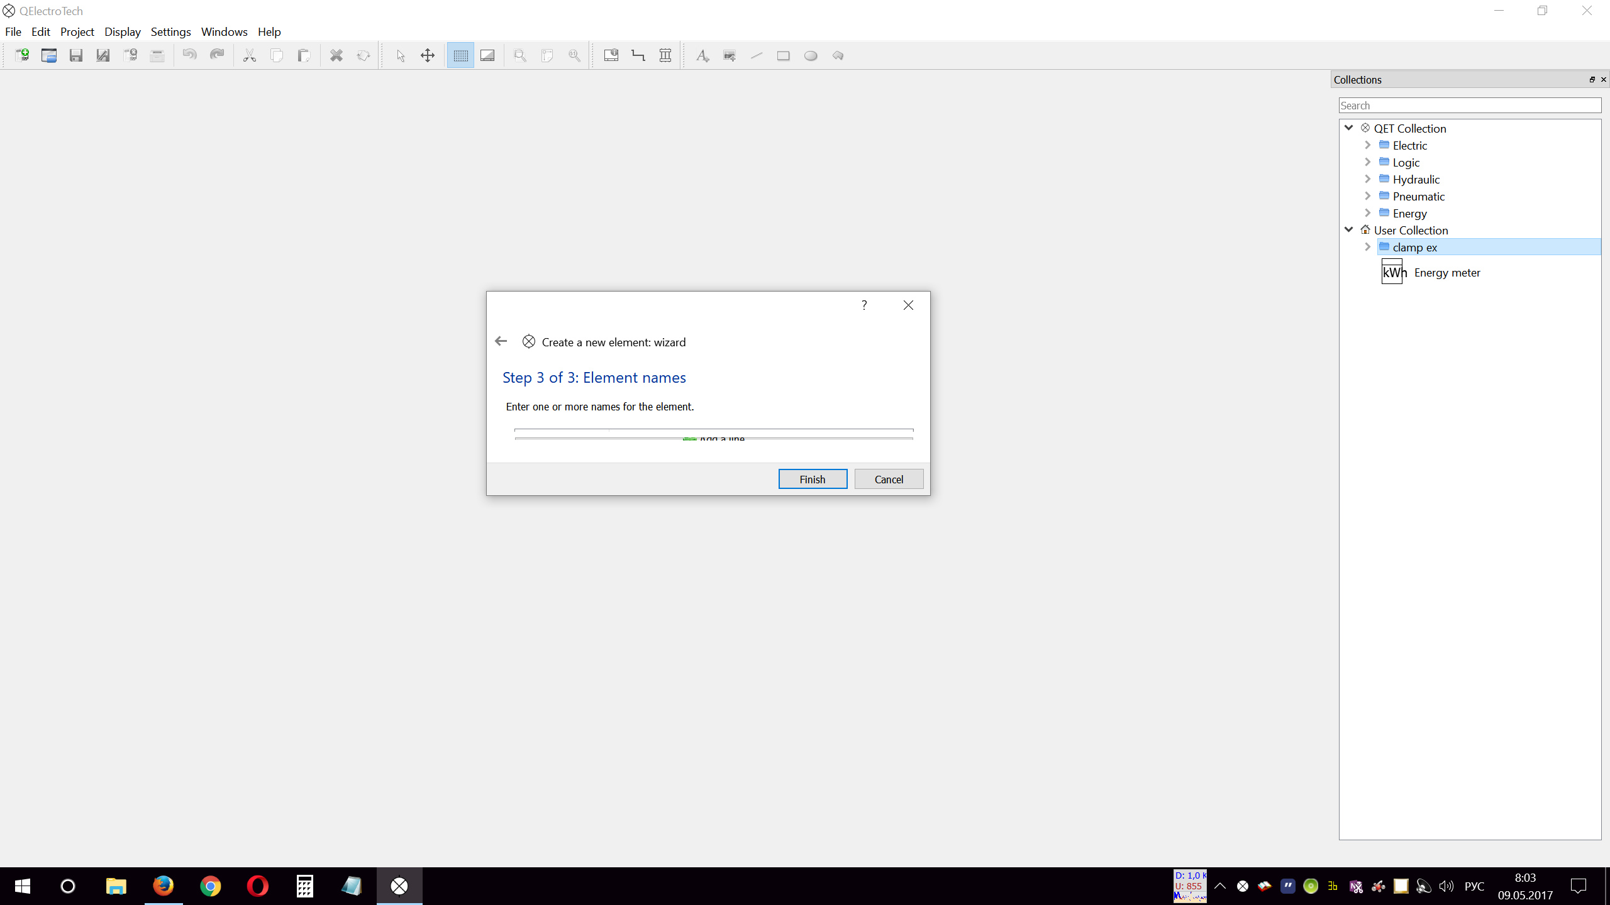The height and width of the screenshot is (905, 1610).
Task: Float the Collections panel
Action: [1592, 79]
